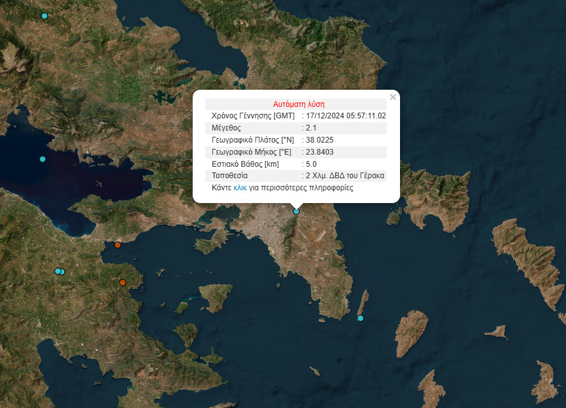Select the cyan marker at the top-left corner

pyautogui.click(x=44, y=16)
